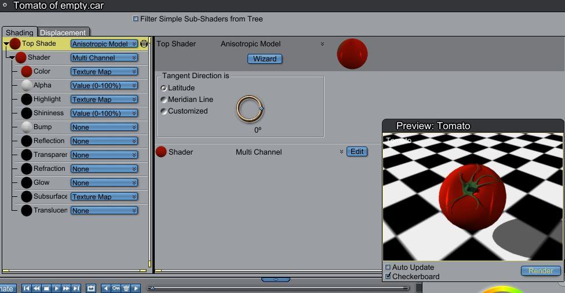Open Bump None dropdown
565x293 pixels.
[x=104, y=127]
